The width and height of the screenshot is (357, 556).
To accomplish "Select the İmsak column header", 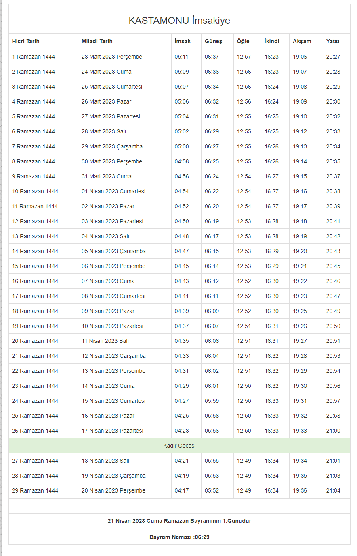I will (x=183, y=41).
